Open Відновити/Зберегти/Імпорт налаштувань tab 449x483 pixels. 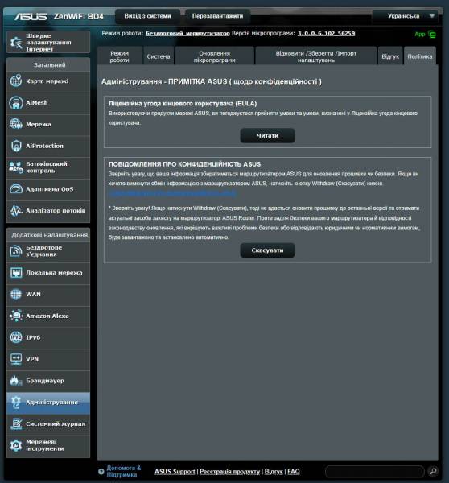click(x=316, y=56)
